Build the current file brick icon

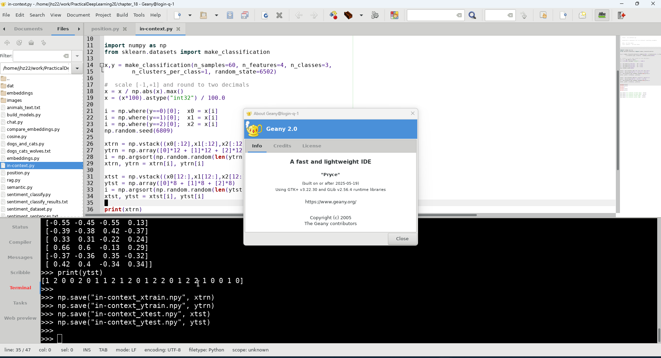click(x=348, y=15)
